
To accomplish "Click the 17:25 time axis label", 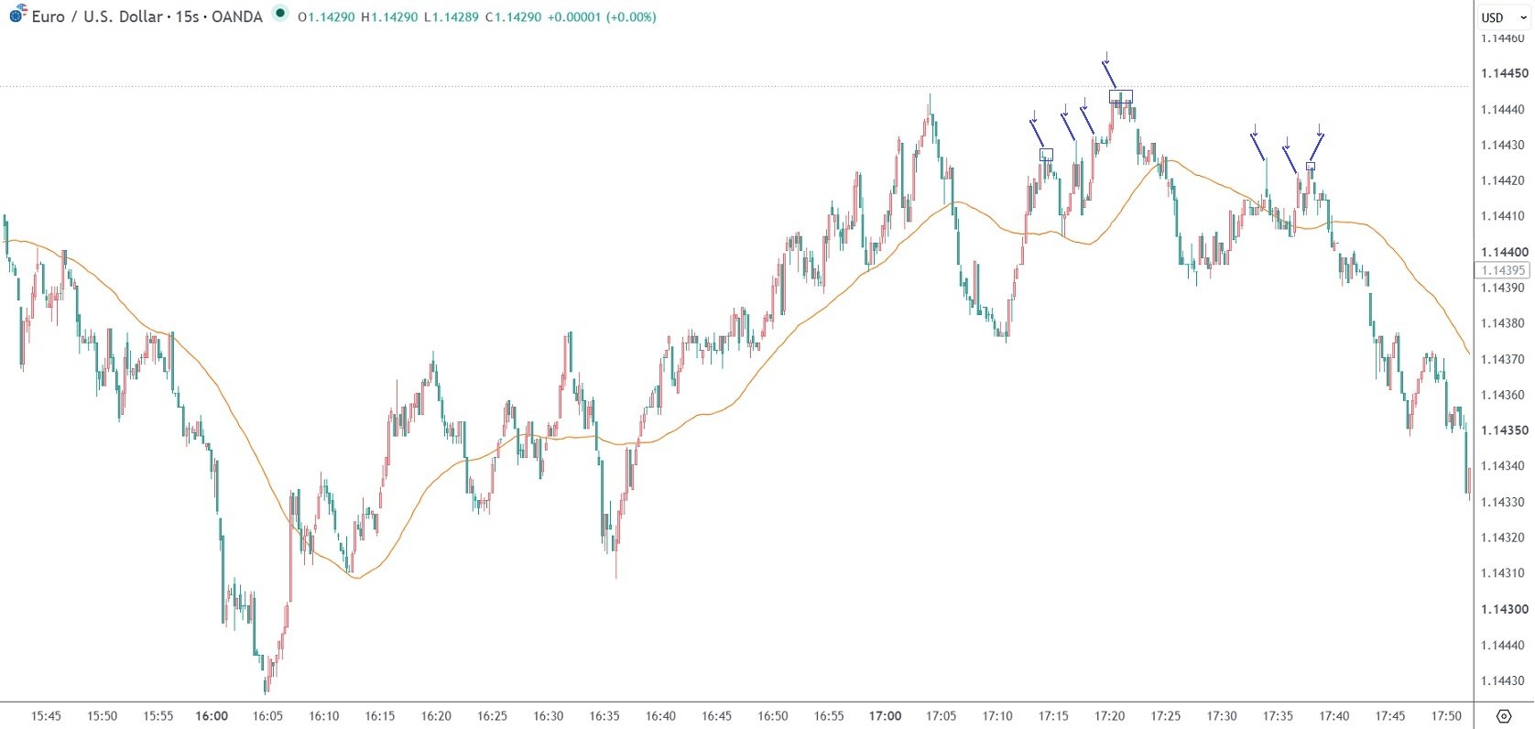I will (x=1165, y=716).
